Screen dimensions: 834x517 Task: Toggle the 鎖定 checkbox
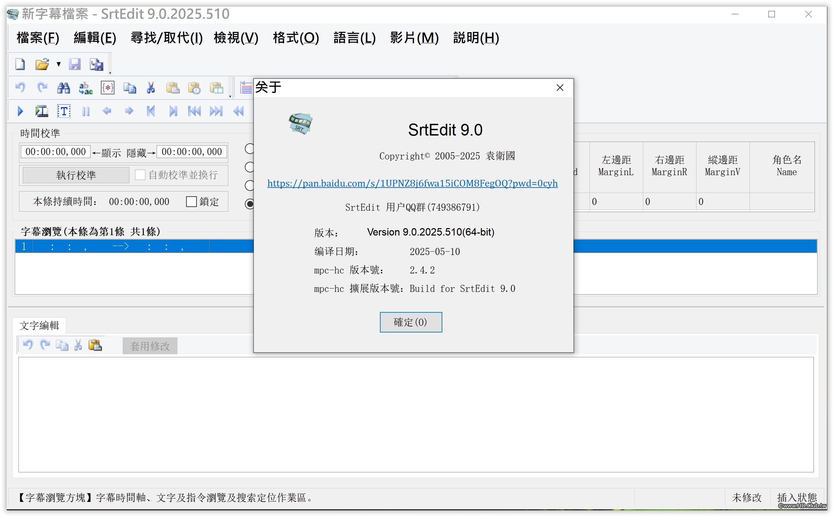click(191, 201)
